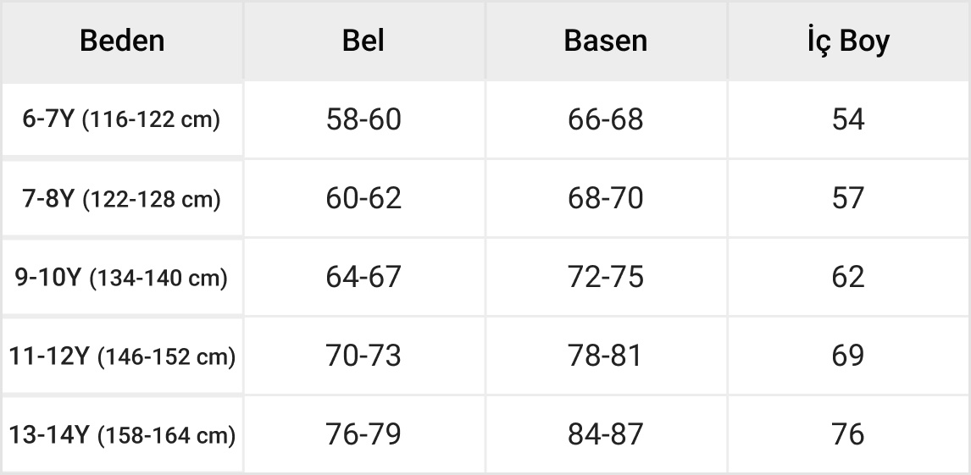
Task: Click the Basen value 72-75
Action: coord(605,278)
